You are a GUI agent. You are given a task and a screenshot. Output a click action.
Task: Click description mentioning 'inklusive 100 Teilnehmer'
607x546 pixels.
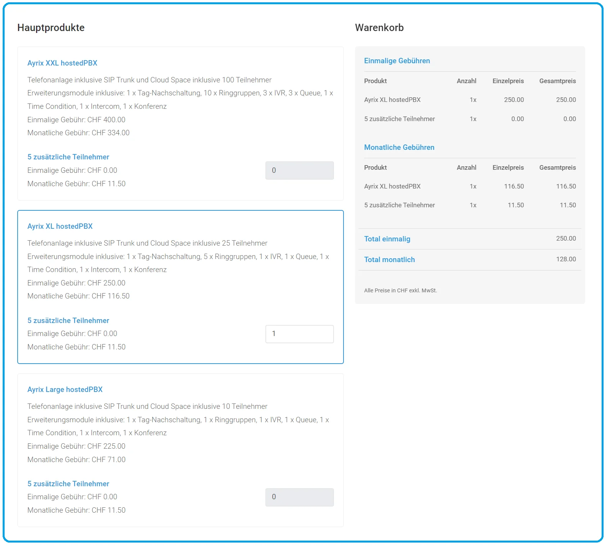[x=149, y=80]
